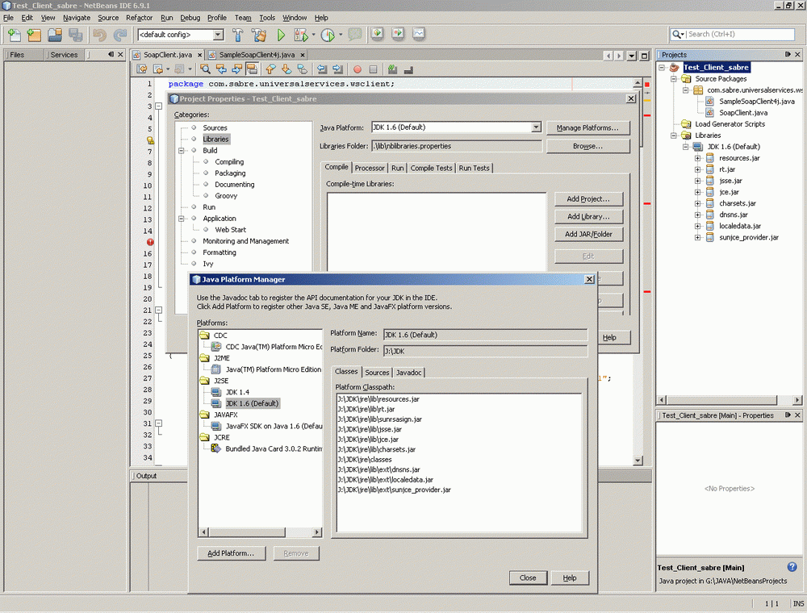Switch to SampleSoapClient4j.java editor tab
The height and width of the screenshot is (613, 807).
[257, 55]
